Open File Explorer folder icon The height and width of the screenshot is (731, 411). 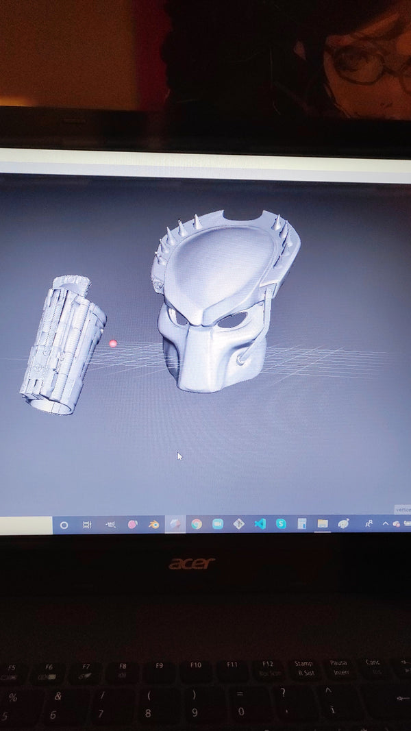322,524
